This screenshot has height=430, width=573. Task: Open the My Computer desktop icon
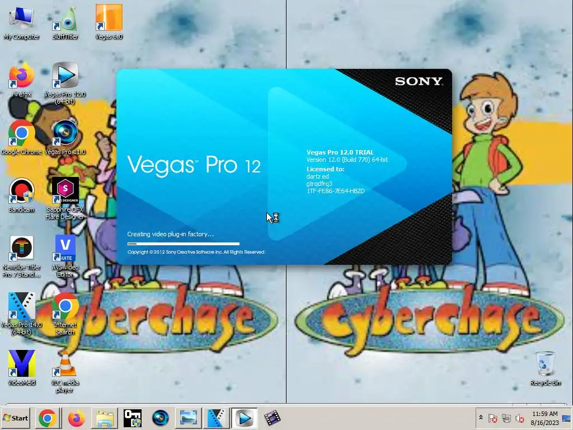(x=21, y=22)
